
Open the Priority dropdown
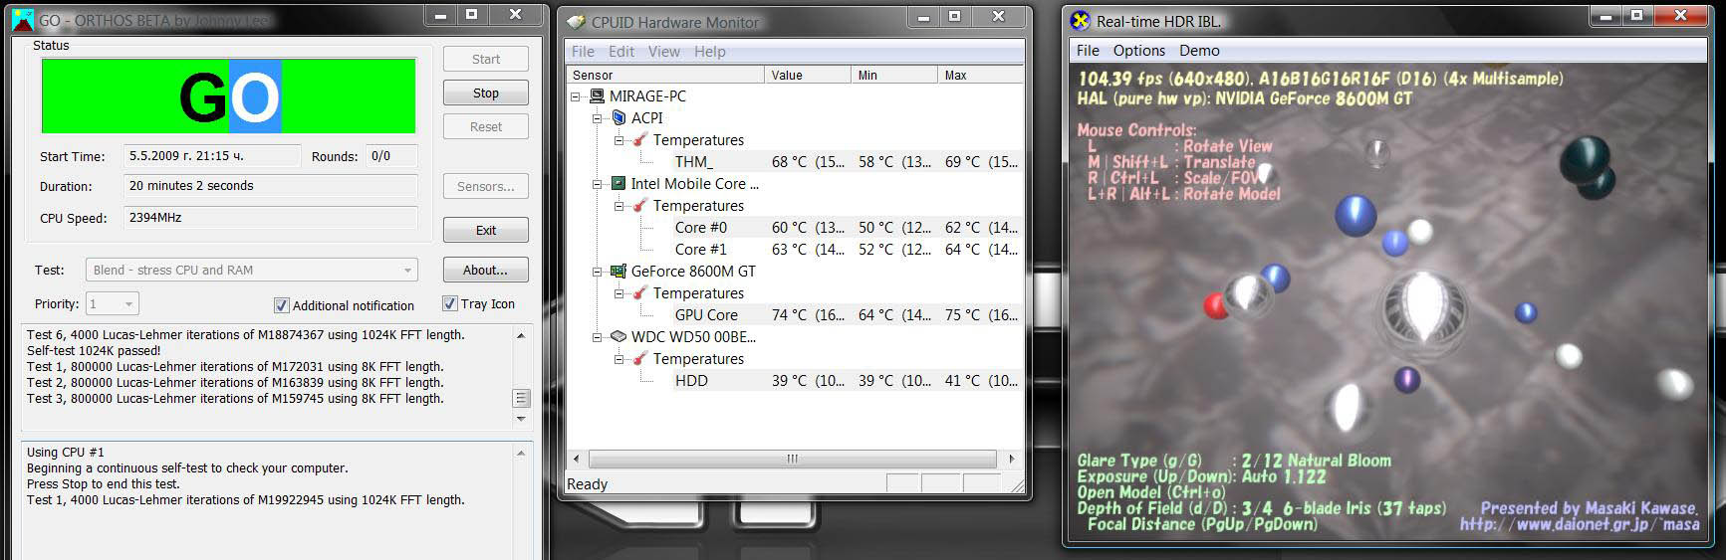(x=113, y=303)
